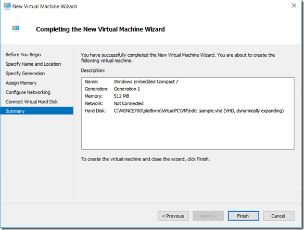Select the highlighted Summary step
Viewport: 304px width, 230px height.
pos(37,111)
